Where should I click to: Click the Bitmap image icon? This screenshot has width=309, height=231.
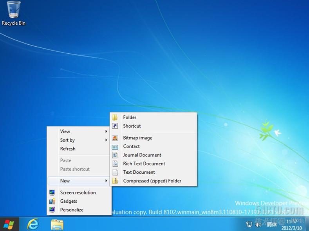tap(115, 138)
